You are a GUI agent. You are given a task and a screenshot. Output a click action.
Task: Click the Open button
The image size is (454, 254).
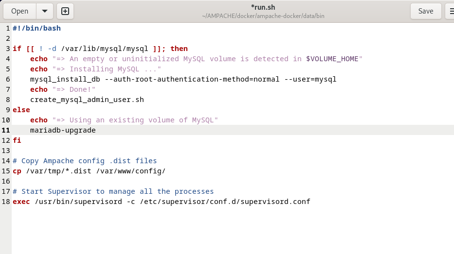19,11
